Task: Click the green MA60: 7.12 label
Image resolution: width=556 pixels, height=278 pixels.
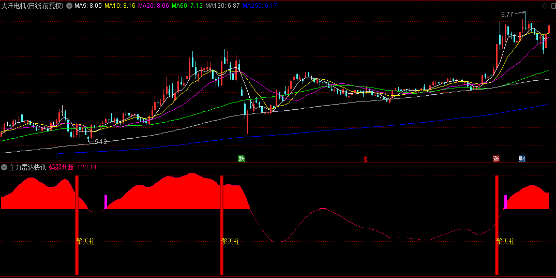Action: 187,6
